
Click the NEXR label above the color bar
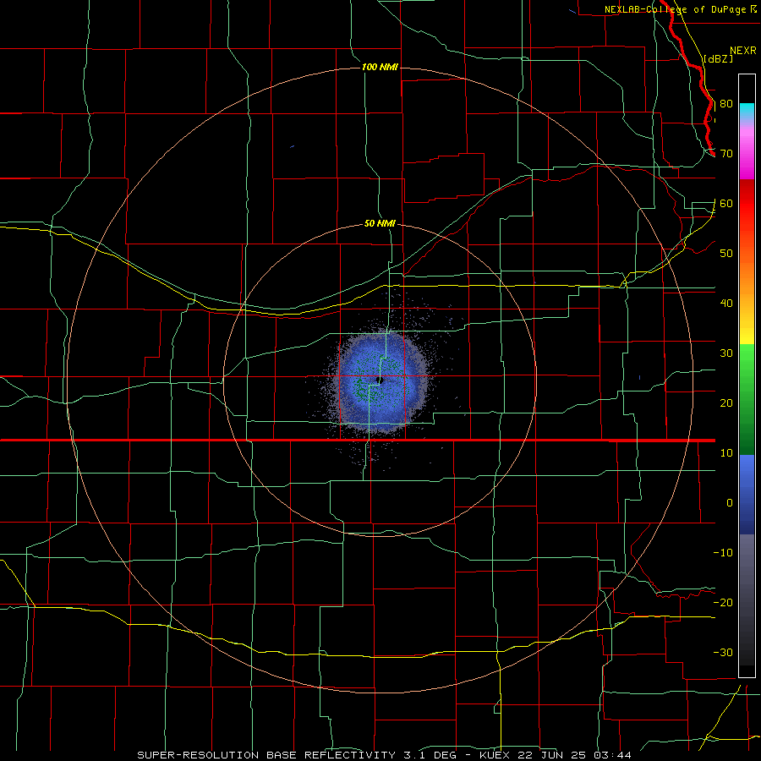743,51
